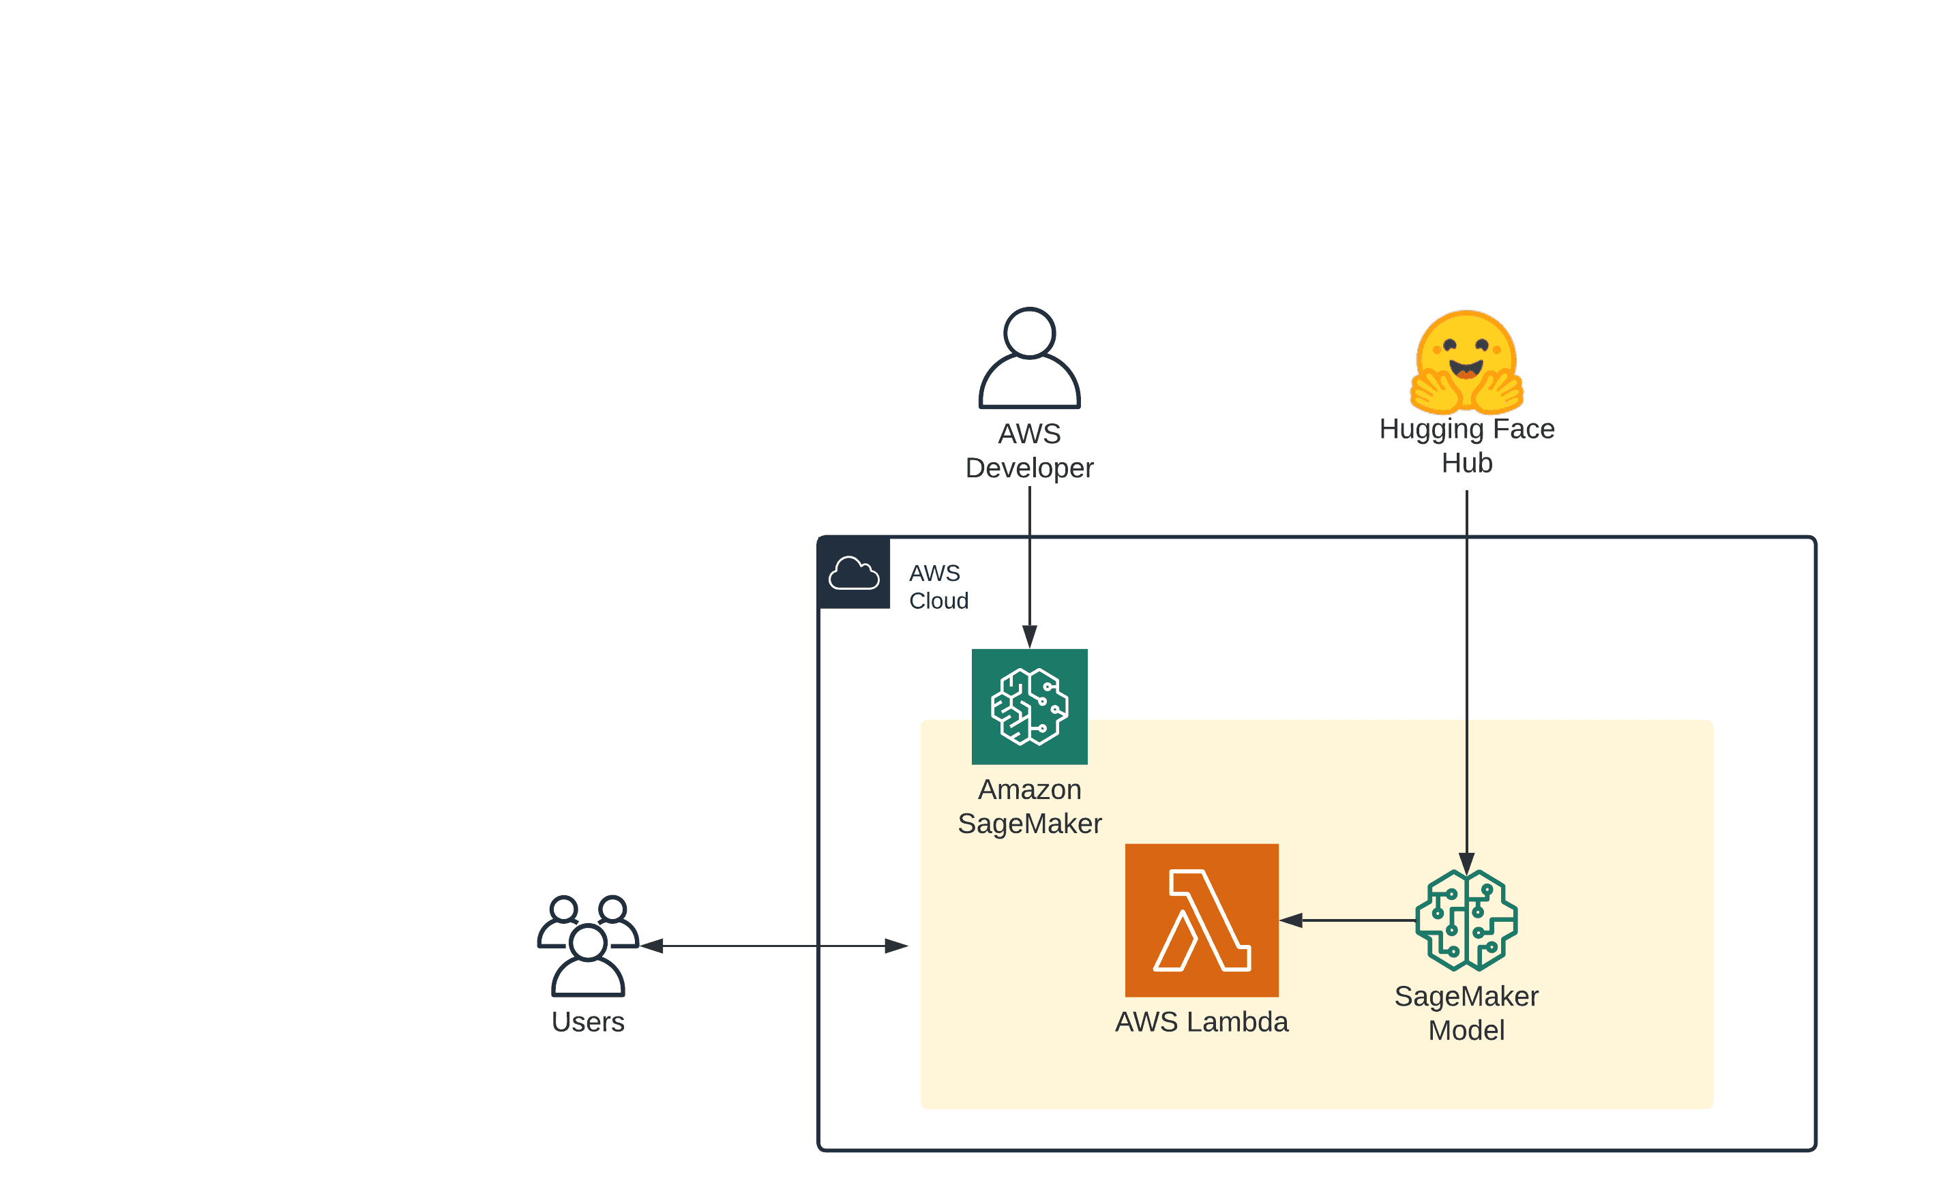Click the 'Hugging Face Hub' text label
Viewport: 1958px width, 1202px height.
point(1466,445)
